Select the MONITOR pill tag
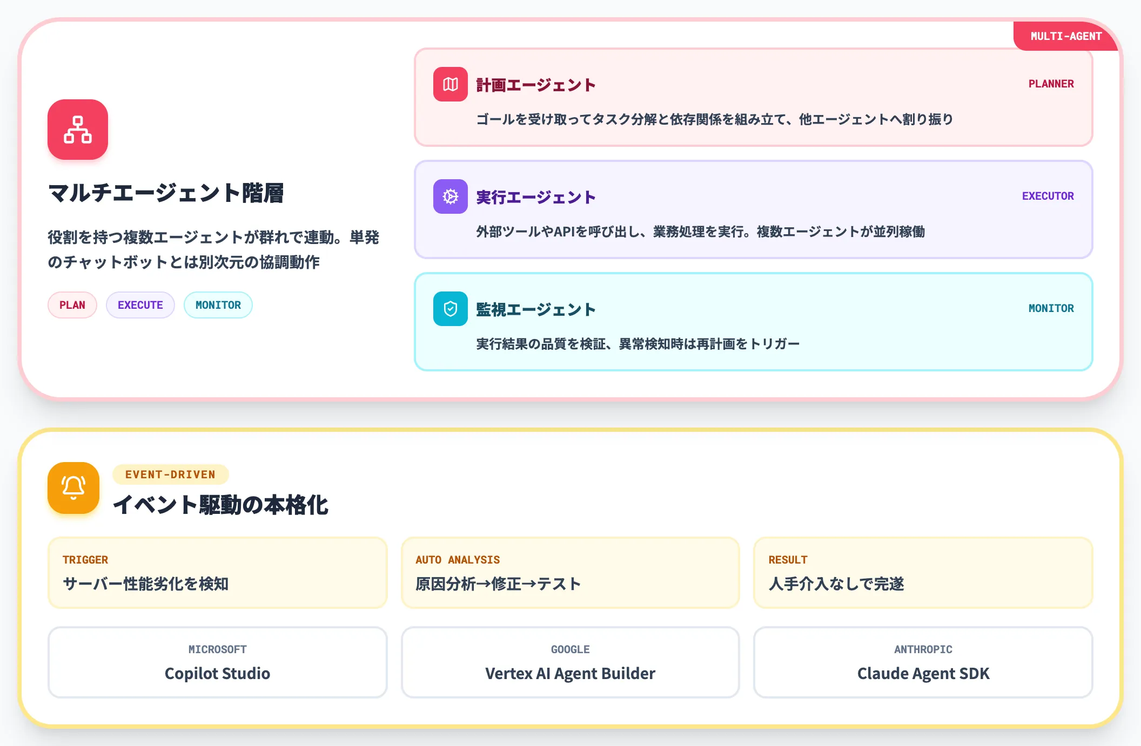Viewport: 1141px width, 746px height. point(218,305)
